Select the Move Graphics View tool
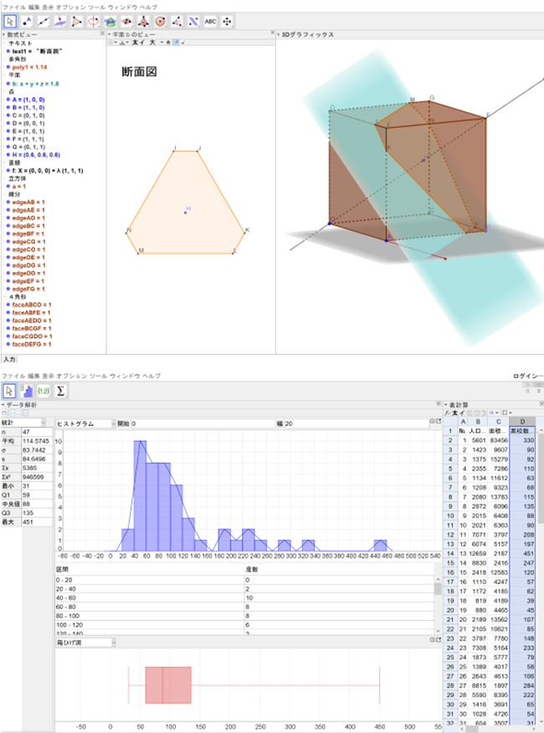This screenshot has height=733, width=544. [x=227, y=21]
